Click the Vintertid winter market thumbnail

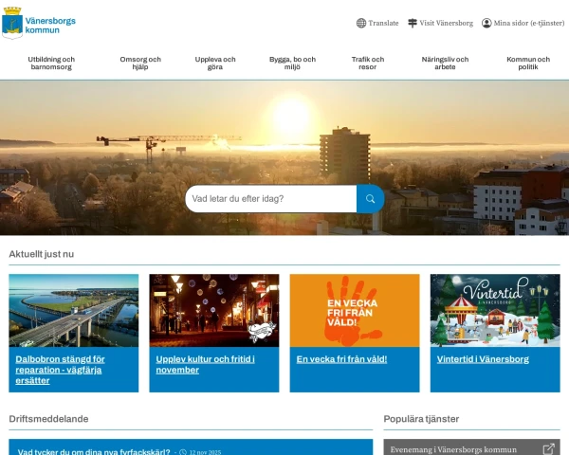495,310
